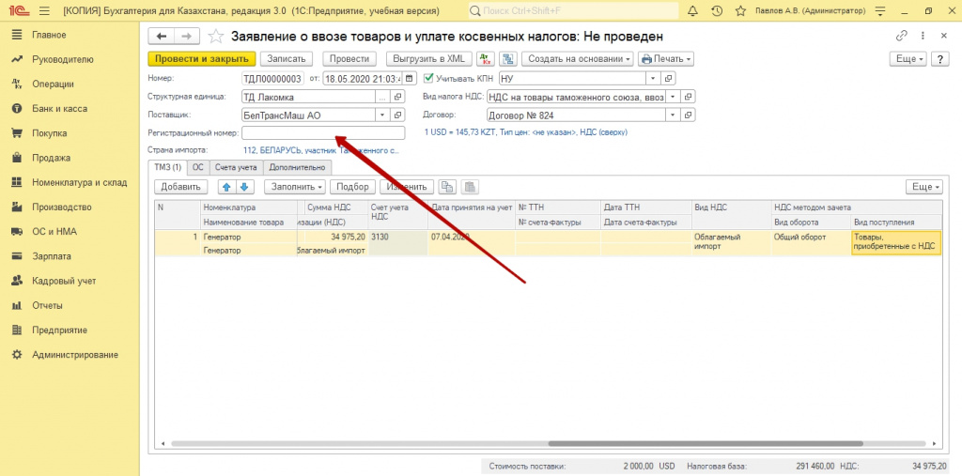Click ellipsis select button for Структурная единица
The width and height of the screenshot is (962, 476).
coord(383,97)
